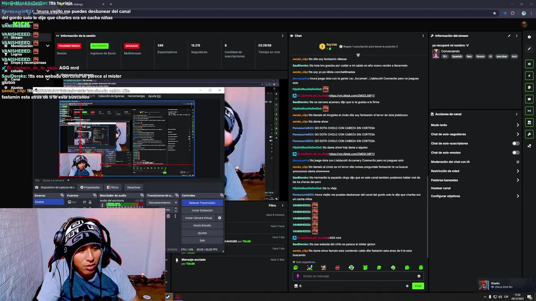Expand Chat de solo-seguidores options
Viewport: 536px width, 301px height.
pos(518,134)
